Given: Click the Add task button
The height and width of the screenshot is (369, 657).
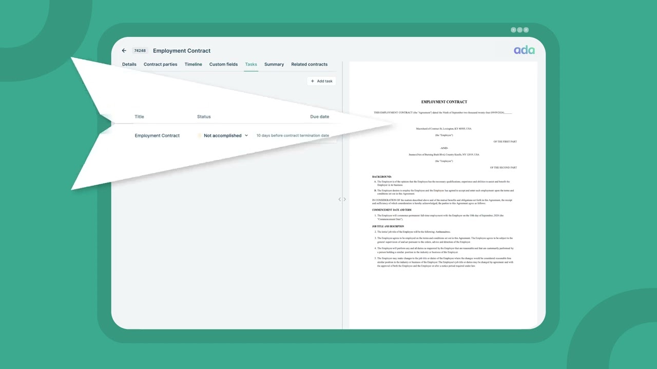Looking at the screenshot, I should pyautogui.click(x=322, y=81).
